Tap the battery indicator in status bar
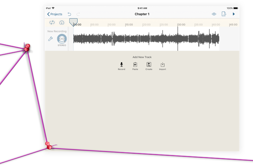Image resolution: width=253 pixels, height=165 pixels. pos(235,8)
